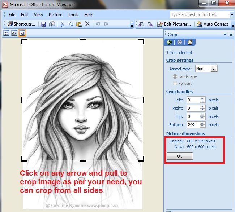Click the Rotate Right icon
This screenshot has width=235, height=212.
[150, 24]
